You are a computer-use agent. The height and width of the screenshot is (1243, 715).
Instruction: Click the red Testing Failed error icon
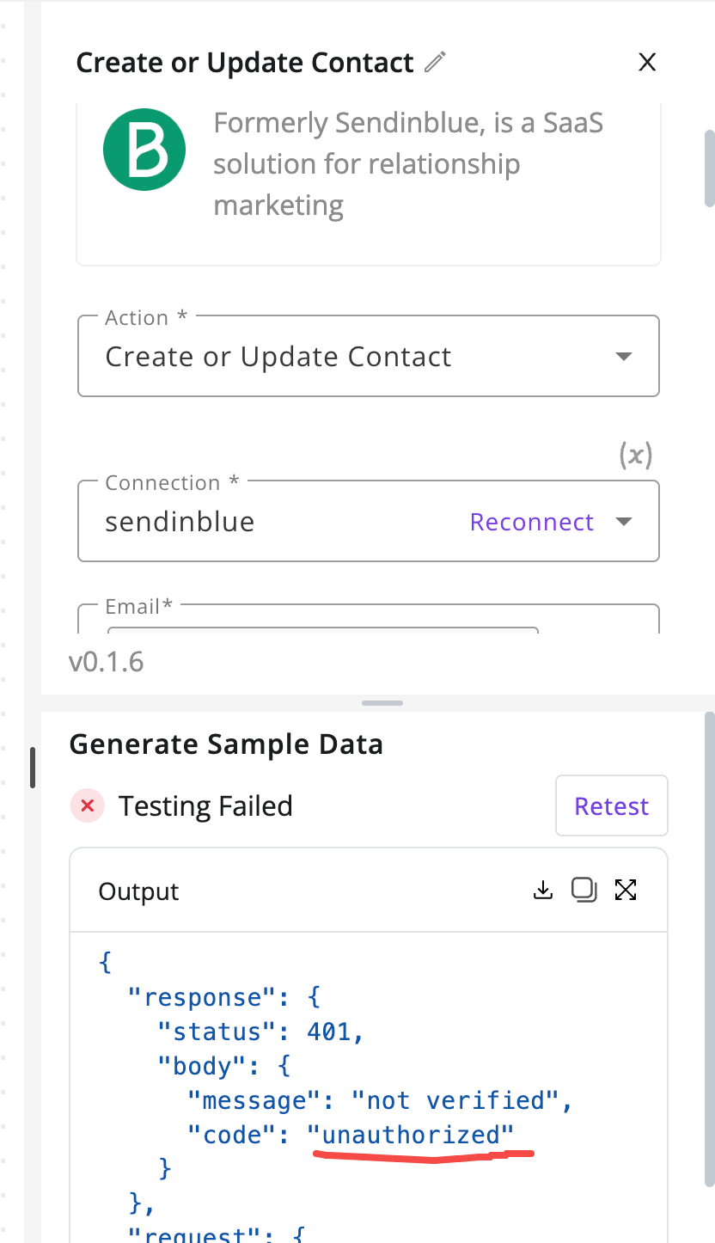[x=87, y=806]
